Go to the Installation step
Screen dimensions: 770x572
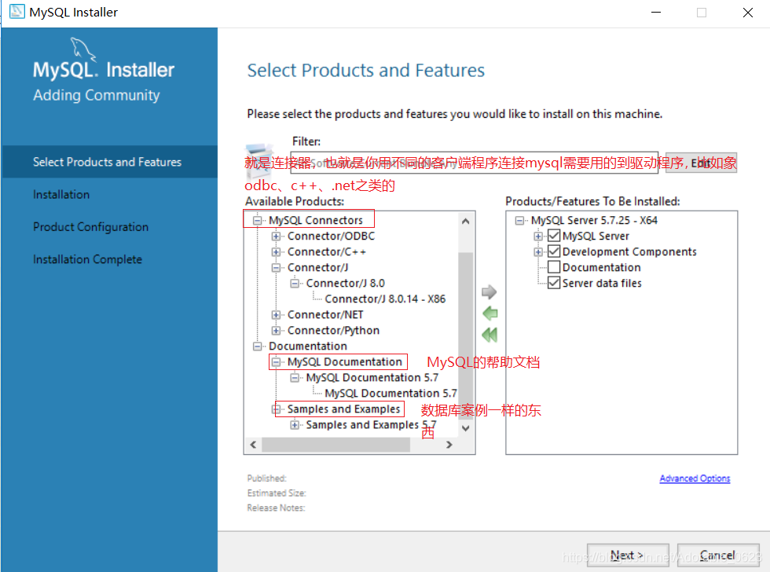61,194
